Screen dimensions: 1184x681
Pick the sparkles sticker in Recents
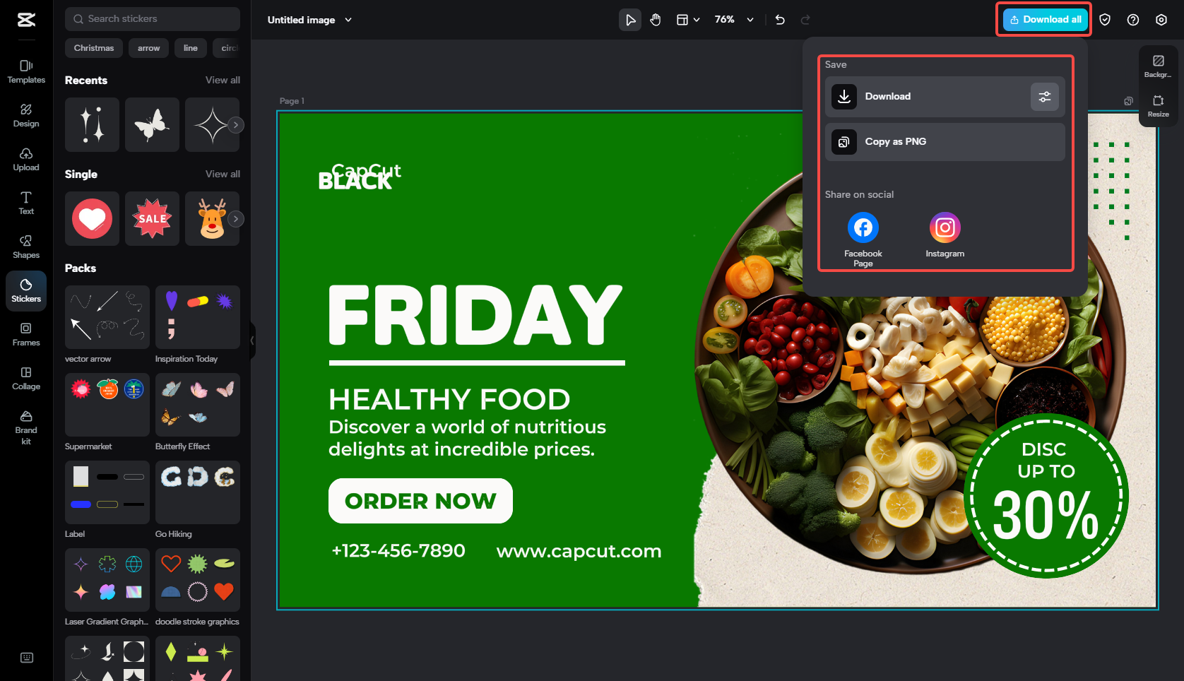[x=92, y=125]
